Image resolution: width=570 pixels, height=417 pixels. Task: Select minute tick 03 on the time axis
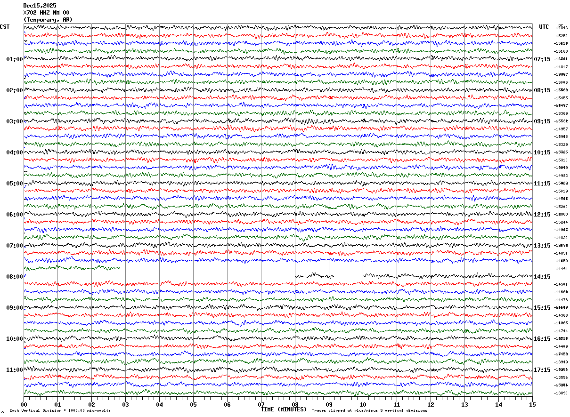[125, 404]
